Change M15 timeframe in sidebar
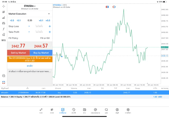Screen dimensions: 169x118 (3, 40)
